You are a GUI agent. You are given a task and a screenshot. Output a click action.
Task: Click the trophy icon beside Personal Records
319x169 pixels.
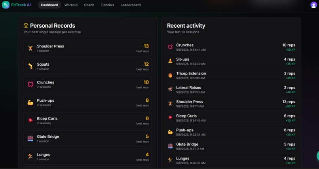[26, 26]
